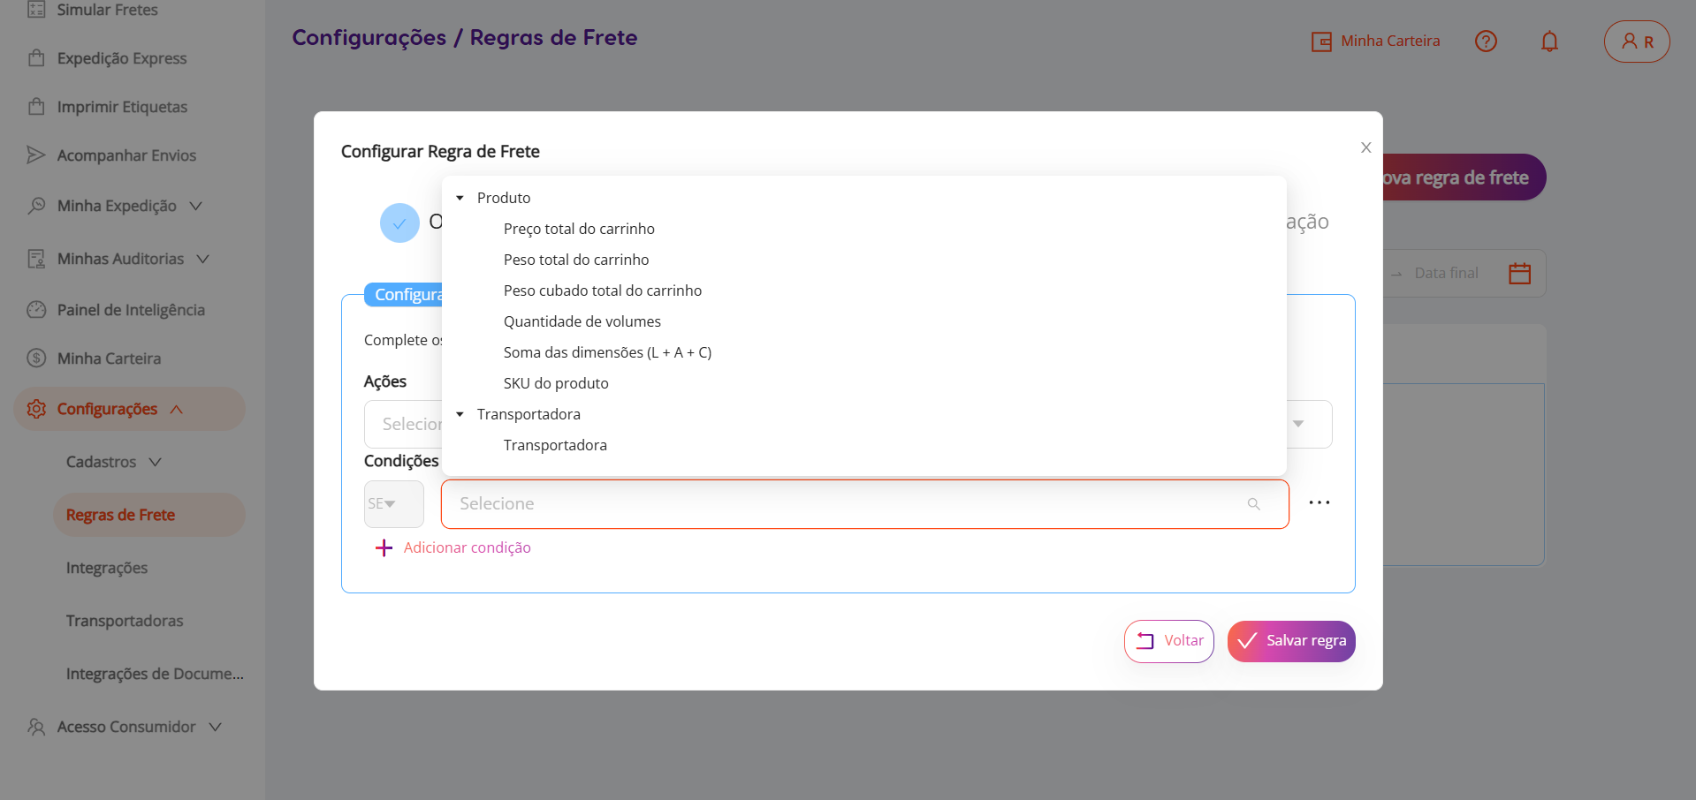1696x800 pixels.
Task: Click the search icon in Selecione field
Action: pyautogui.click(x=1253, y=504)
